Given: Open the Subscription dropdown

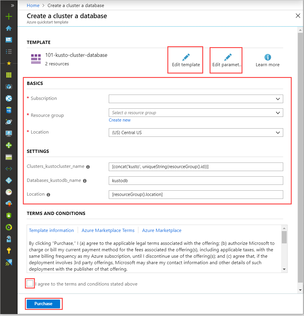Looking at the screenshot, I should (196, 99).
